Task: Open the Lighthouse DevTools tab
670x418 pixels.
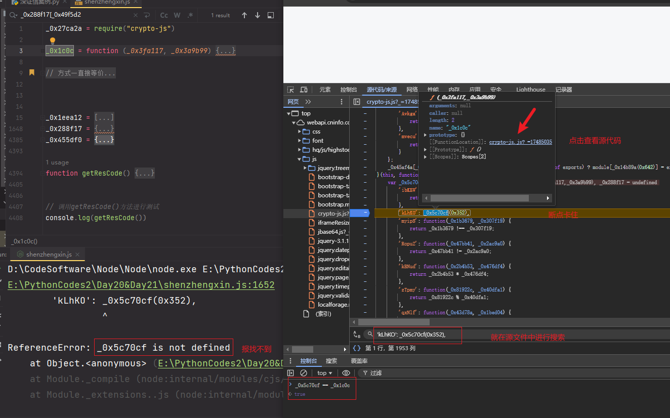Action: pos(531,90)
